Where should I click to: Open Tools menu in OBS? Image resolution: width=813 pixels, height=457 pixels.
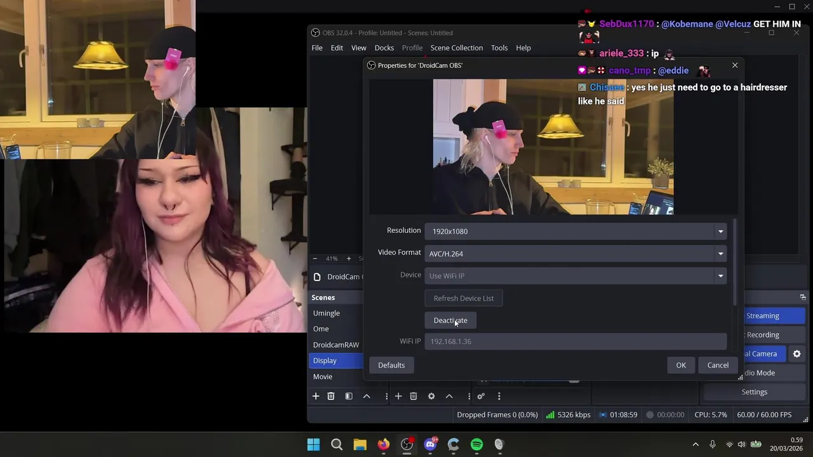(499, 48)
